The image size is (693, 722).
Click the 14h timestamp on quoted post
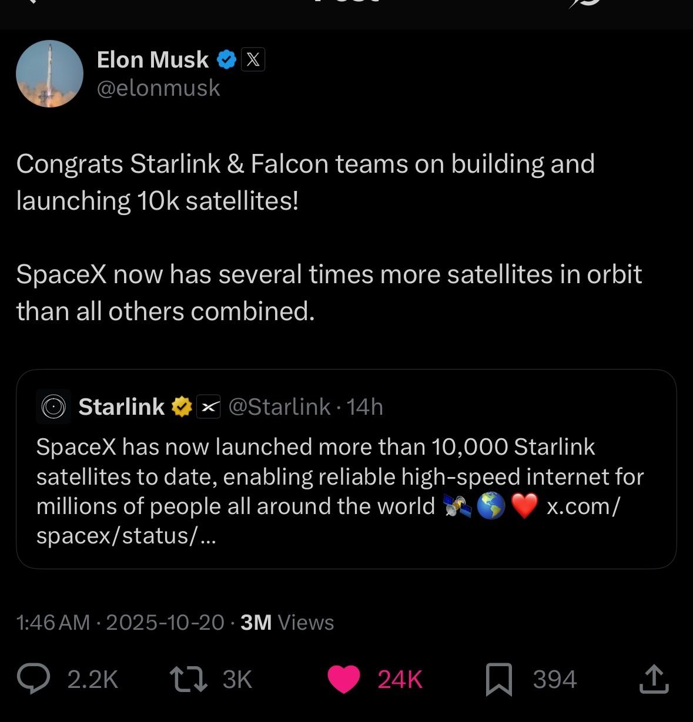pyautogui.click(x=365, y=407)
